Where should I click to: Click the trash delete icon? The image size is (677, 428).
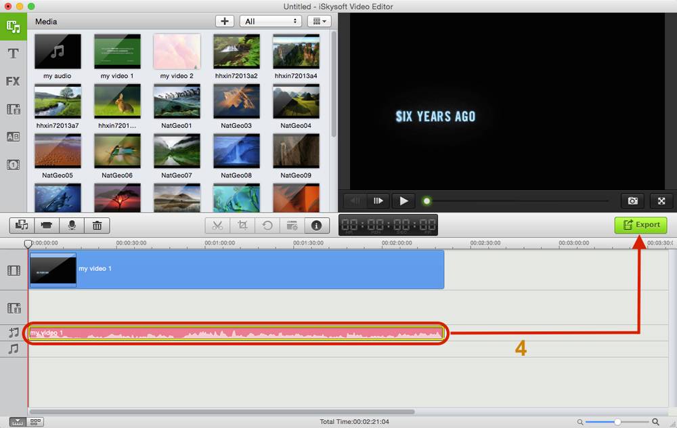pyautogui.click(x=97, y=226)
